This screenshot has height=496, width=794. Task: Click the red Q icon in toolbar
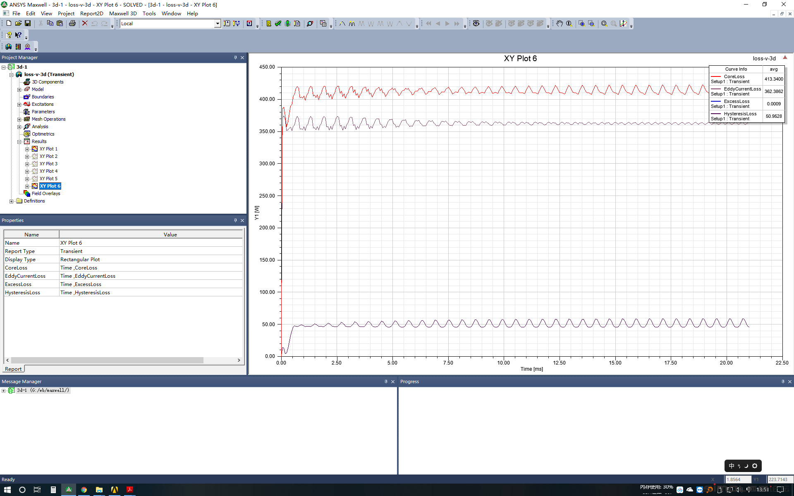(x=249, y=24)
